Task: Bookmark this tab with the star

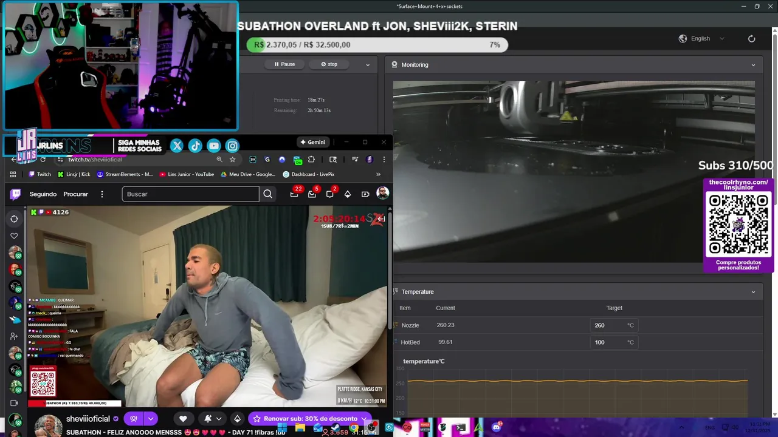Action: [x=232, y=160]
